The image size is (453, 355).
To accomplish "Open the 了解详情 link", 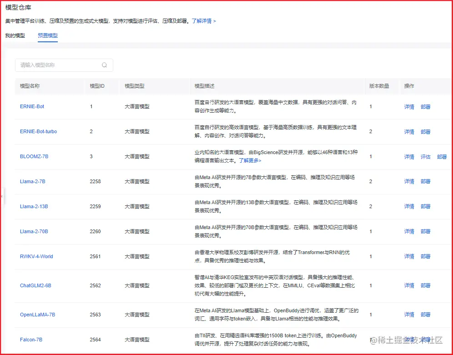I will tap(204, 21).
